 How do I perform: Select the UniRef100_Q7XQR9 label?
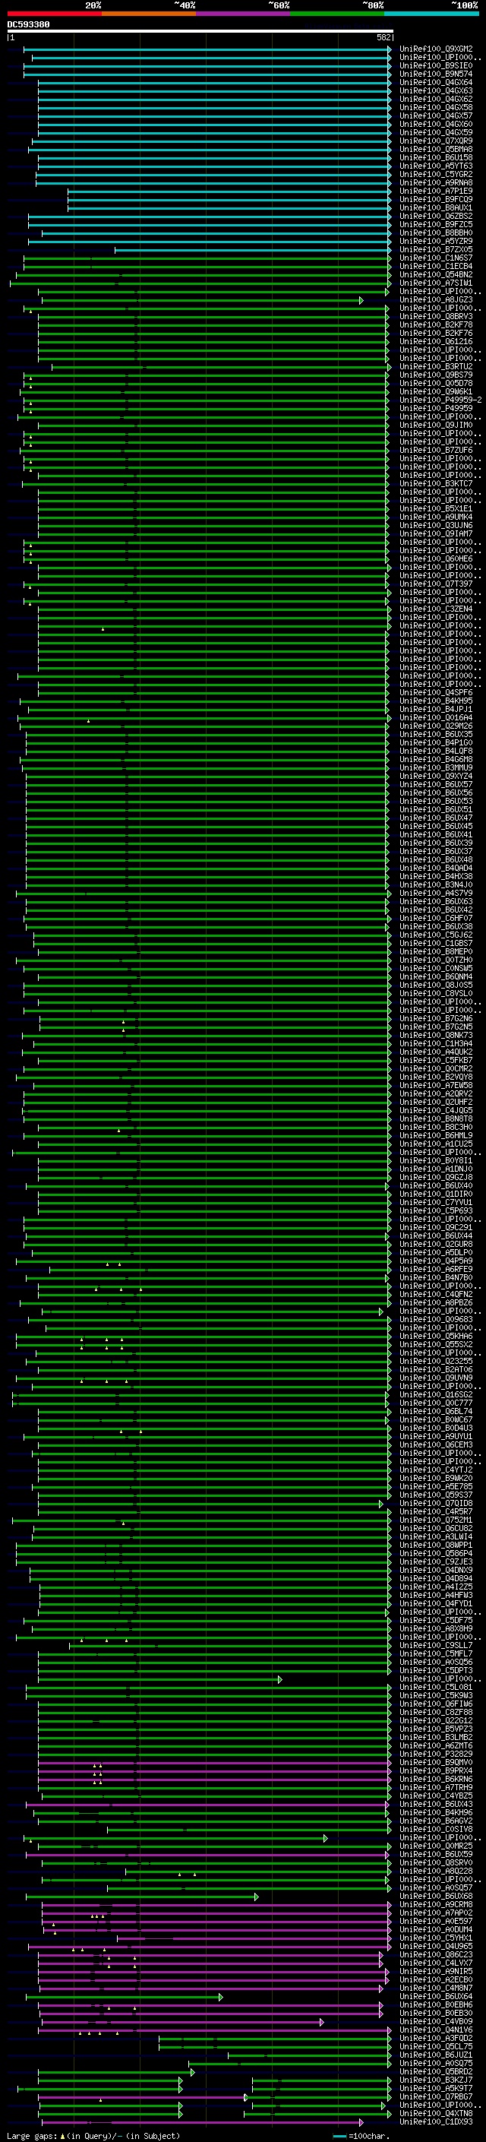click(x=436, y=141)
